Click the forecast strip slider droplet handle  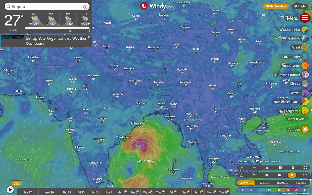(x=70, y=31)
